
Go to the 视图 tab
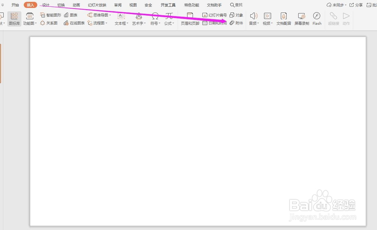coord(133,5)
